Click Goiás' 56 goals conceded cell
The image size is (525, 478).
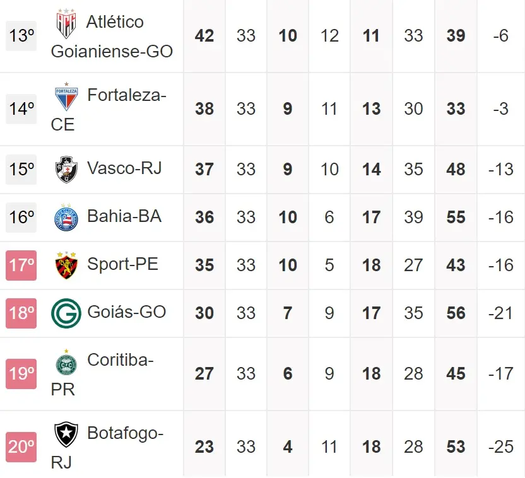(456, 313)
